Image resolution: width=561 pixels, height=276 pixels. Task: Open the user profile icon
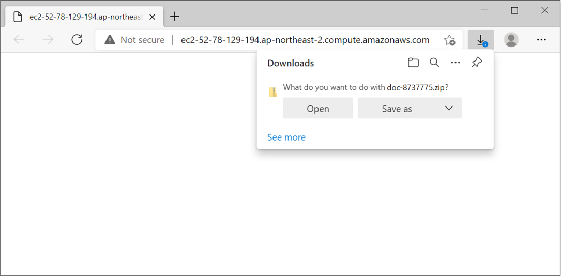pyautogui.click(x=511, y=40)
